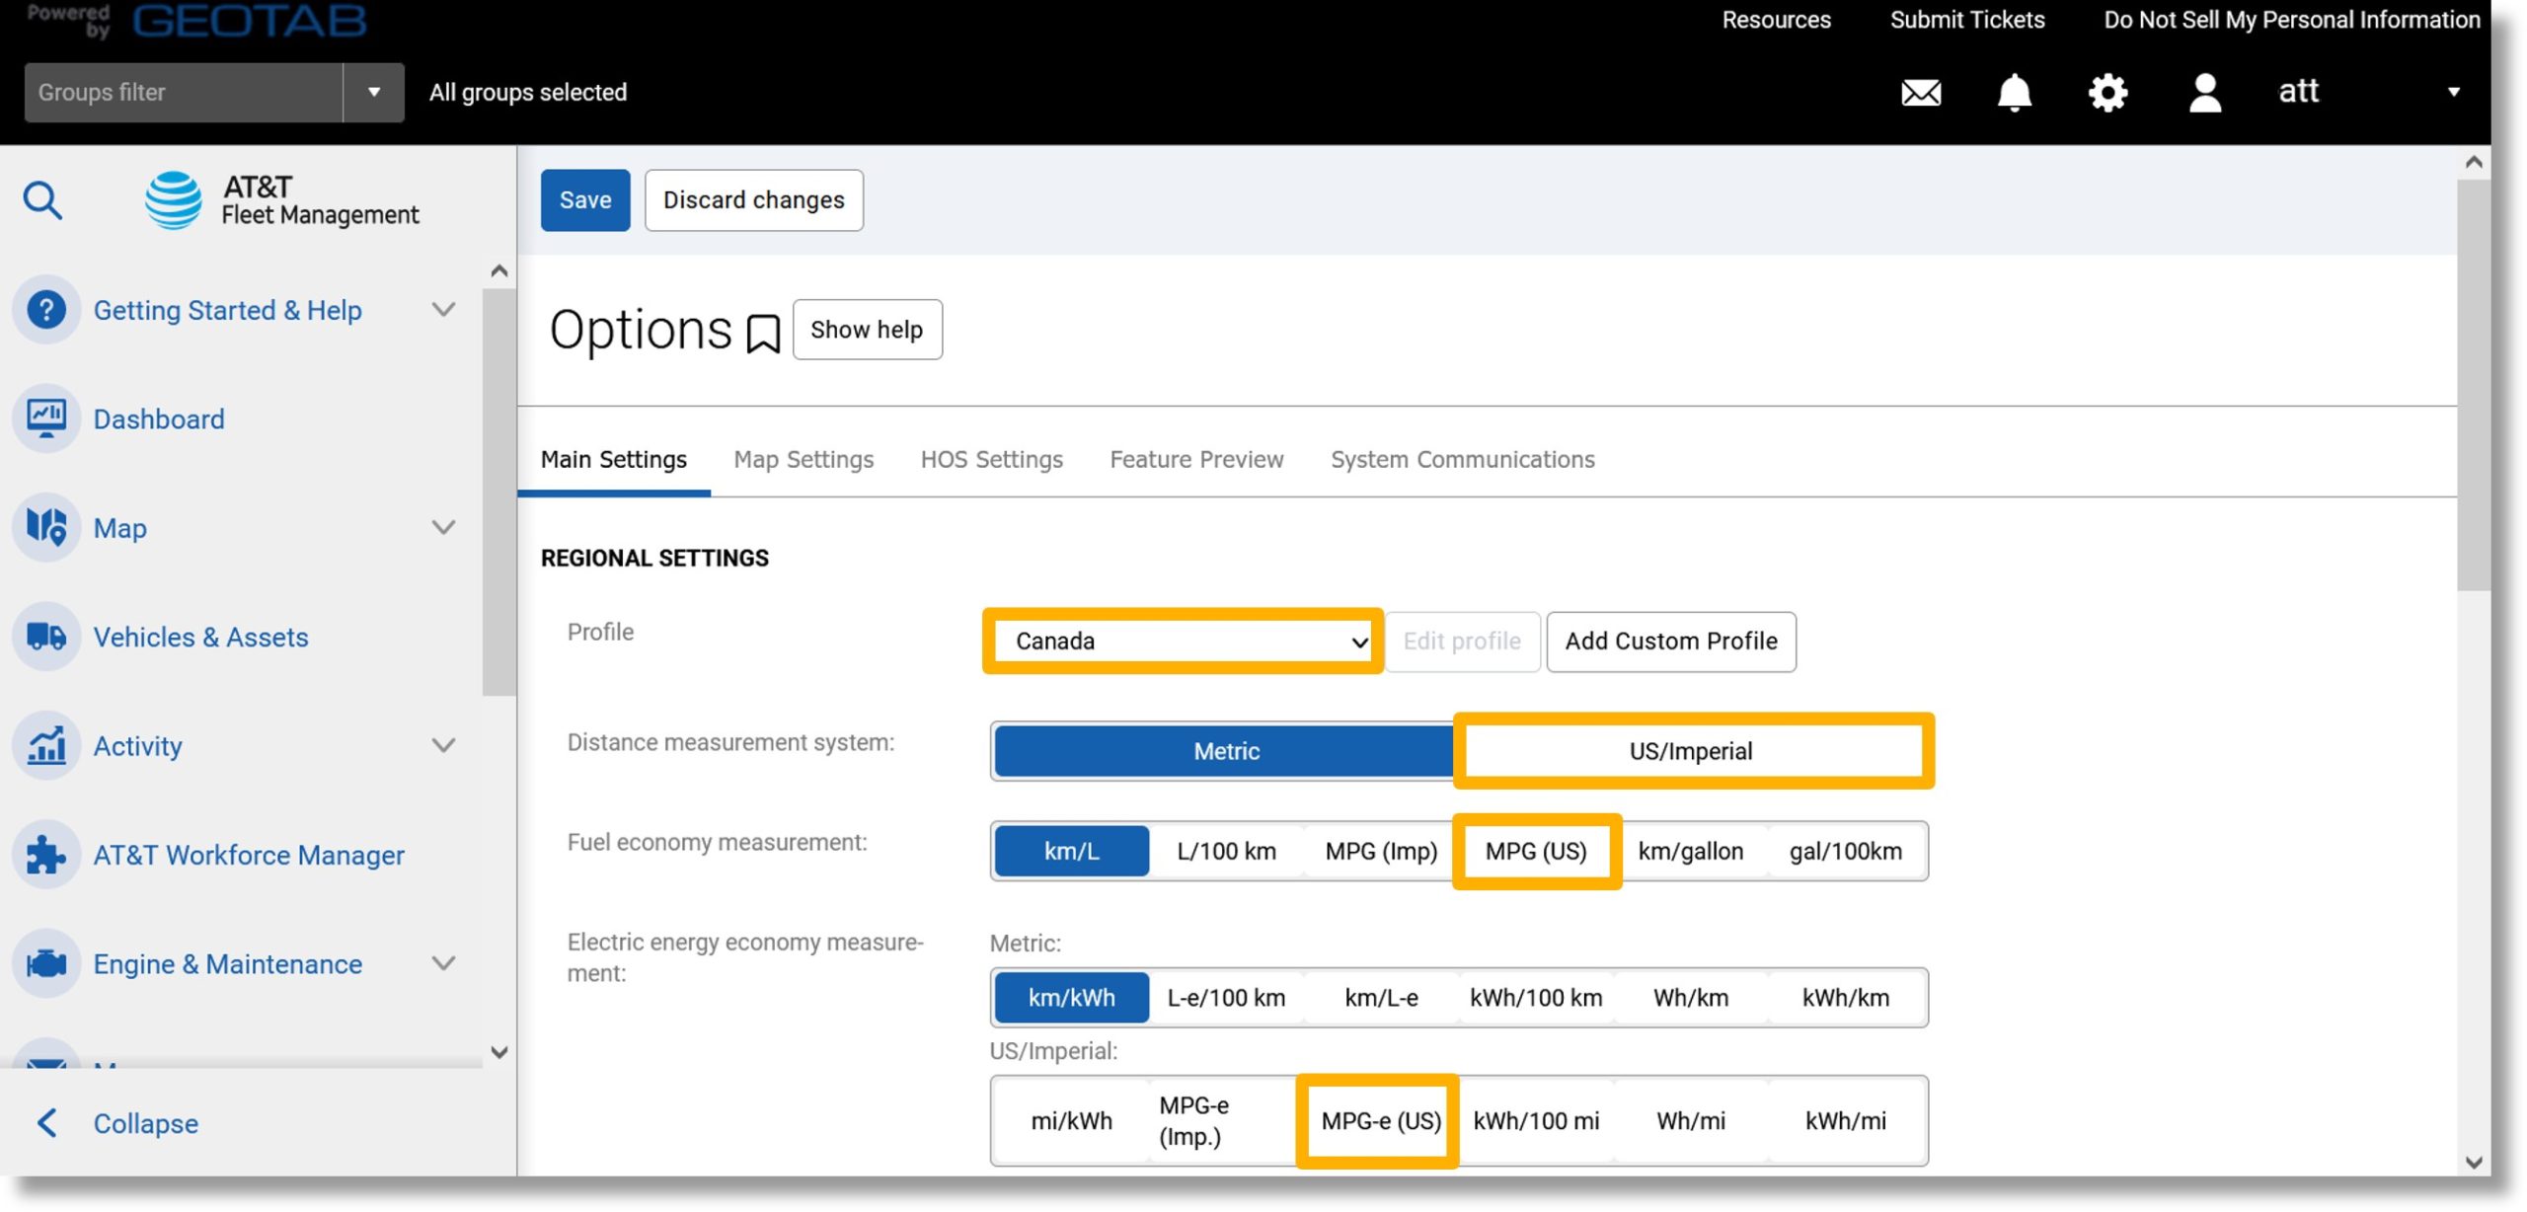Click the Dashboard monitor icon
Screen dimensions: 2527x1212
pos(46,418)
